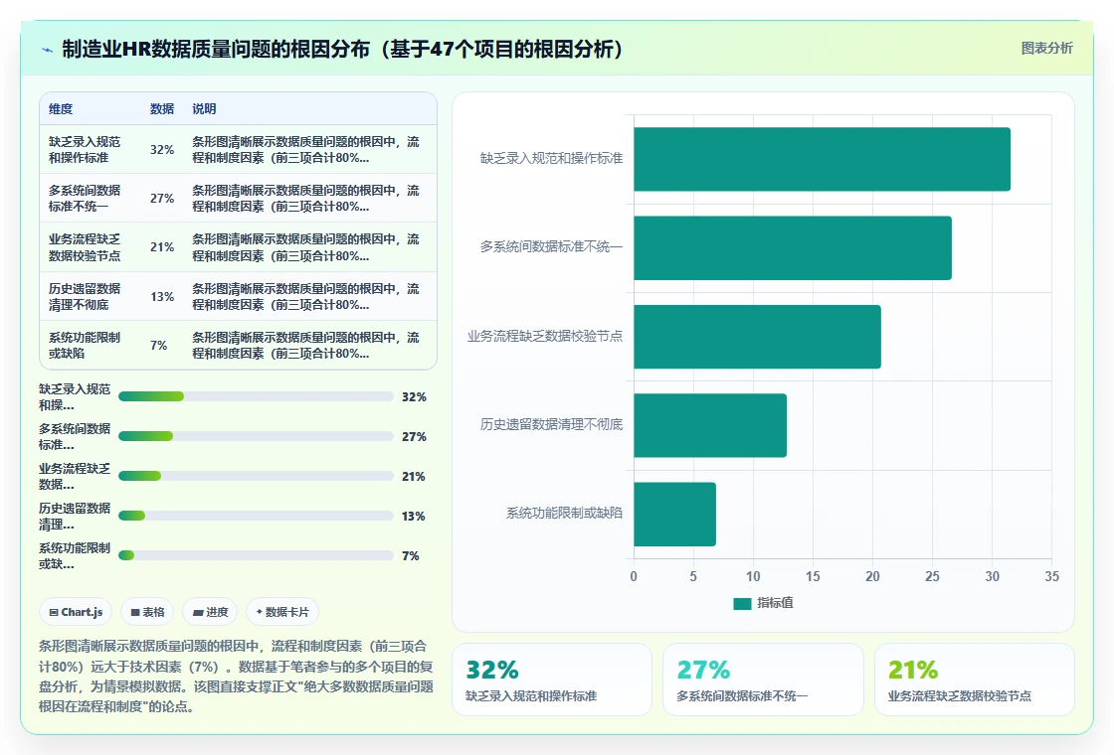Select the Chart.js tag chip

click(76, 612)
